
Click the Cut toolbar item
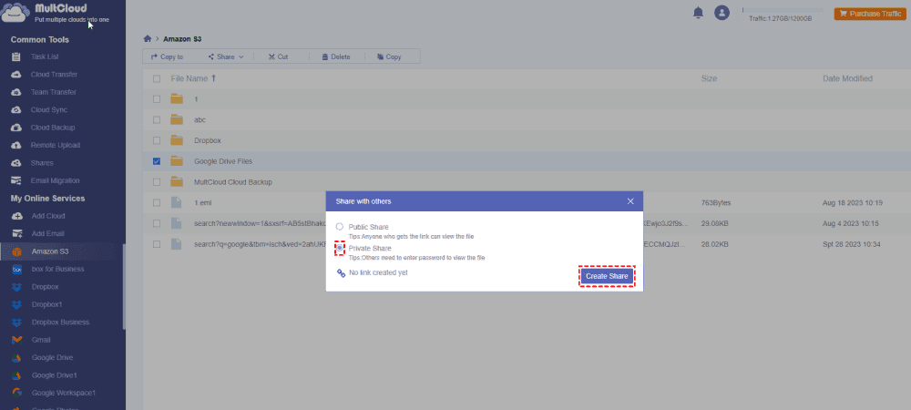coord(278,56)
